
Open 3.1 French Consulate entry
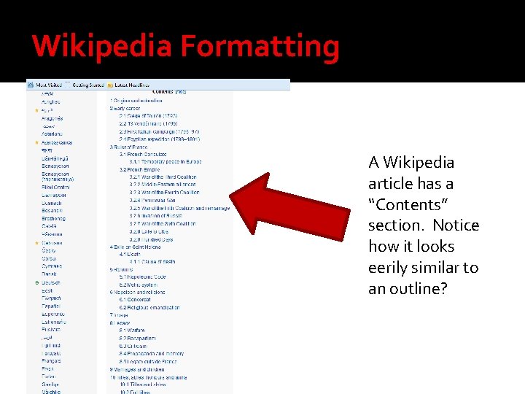[143, 155]
